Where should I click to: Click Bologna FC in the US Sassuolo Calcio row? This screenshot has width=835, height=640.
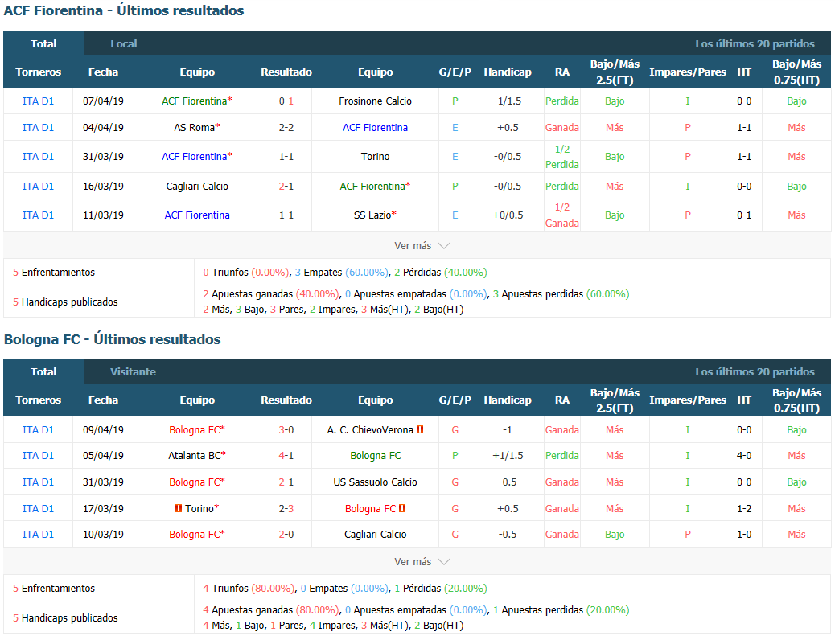195,482
